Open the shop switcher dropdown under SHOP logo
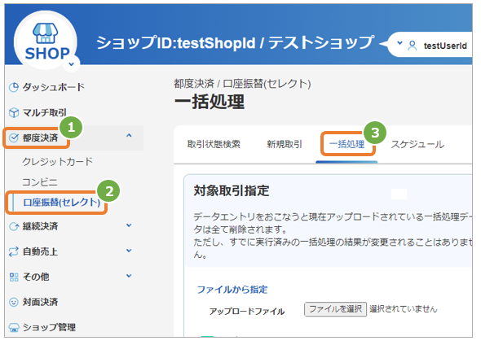 (72, 64)
